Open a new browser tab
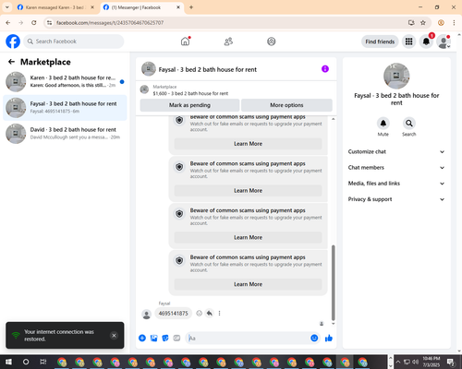This screenshot has width=462, height=369. [x=191, y=7]
